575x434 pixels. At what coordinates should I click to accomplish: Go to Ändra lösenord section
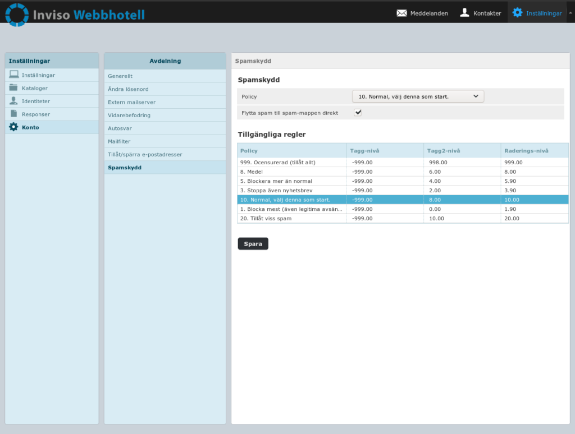click(x=128, y=89)
